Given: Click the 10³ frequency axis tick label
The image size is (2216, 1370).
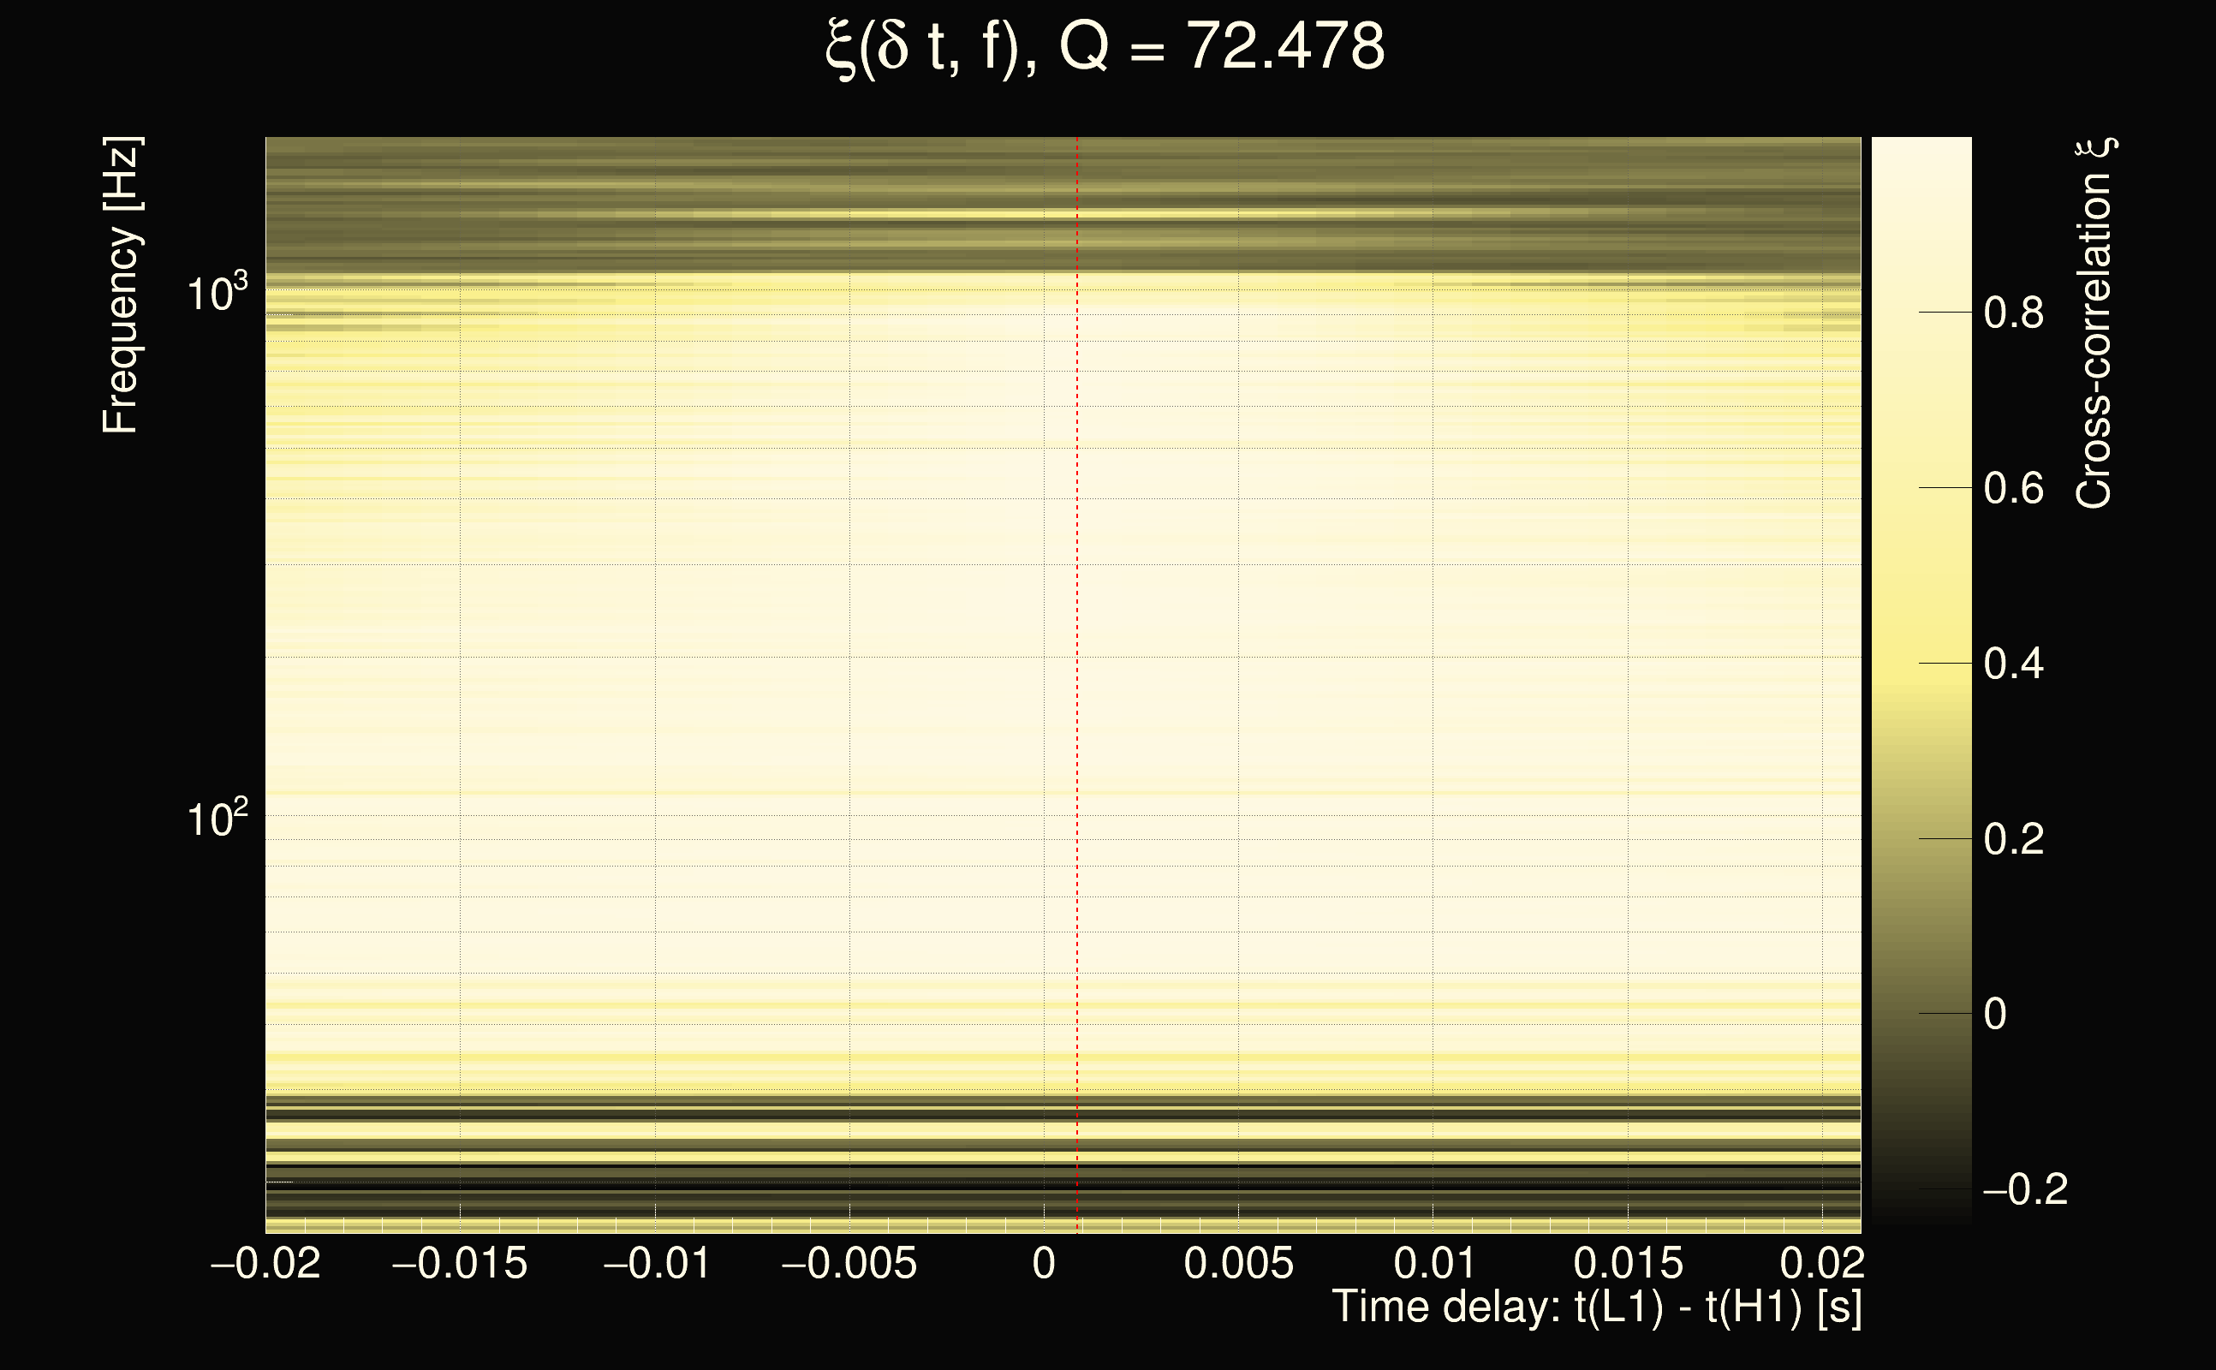Looking at the screenshot, I should click(216, 293).
